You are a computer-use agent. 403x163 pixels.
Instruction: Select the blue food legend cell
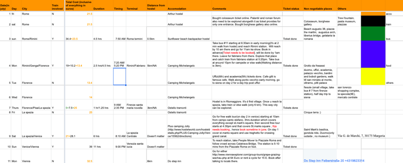tap(373, 54)
